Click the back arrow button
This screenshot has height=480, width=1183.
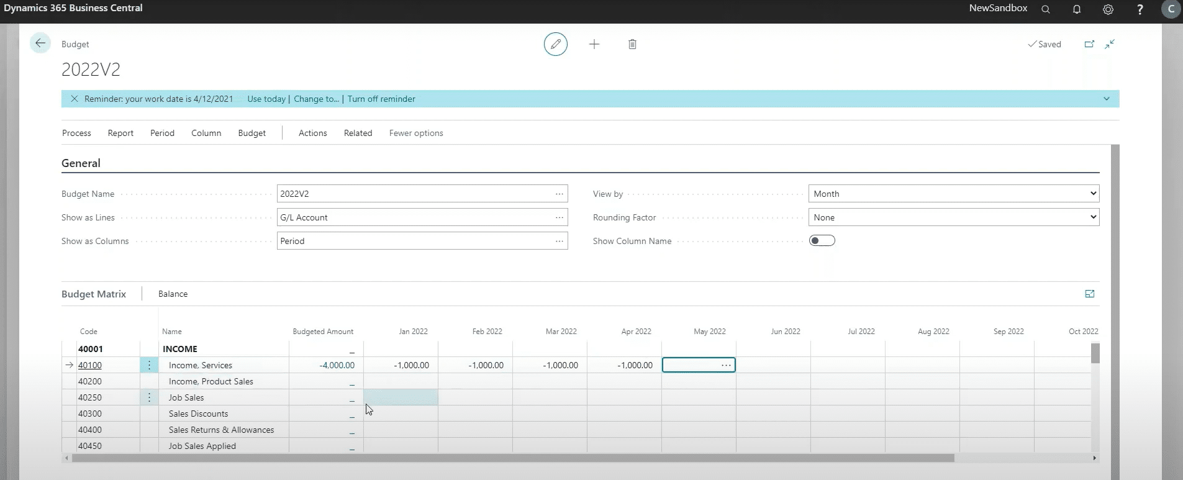[40, 43]
